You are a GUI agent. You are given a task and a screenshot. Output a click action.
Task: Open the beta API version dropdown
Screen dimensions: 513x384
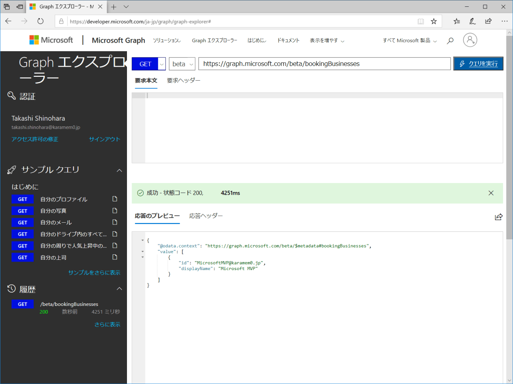point(182,64)
